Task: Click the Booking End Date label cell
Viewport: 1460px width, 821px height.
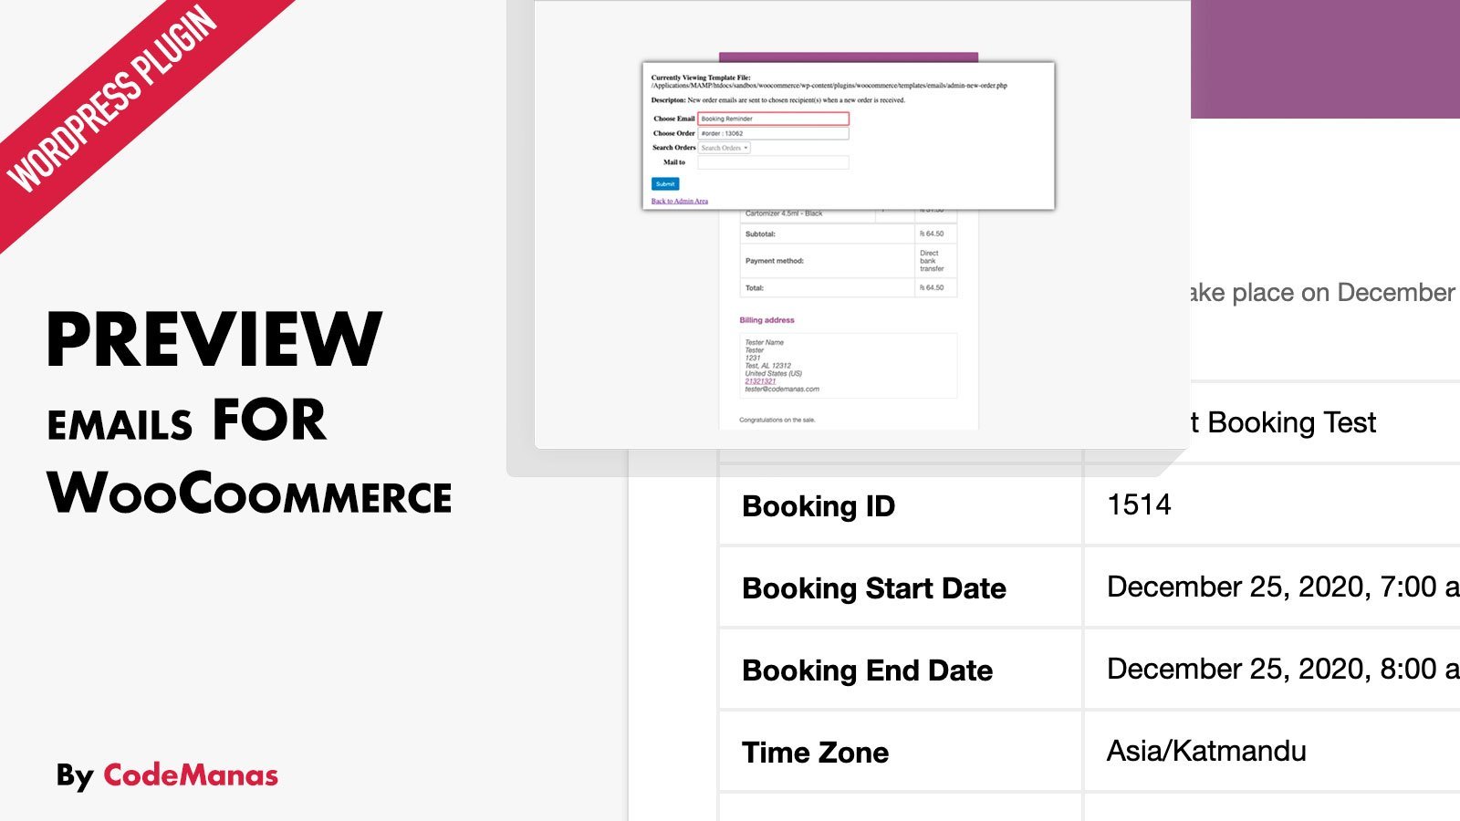Action: click(x=900, y=670)
